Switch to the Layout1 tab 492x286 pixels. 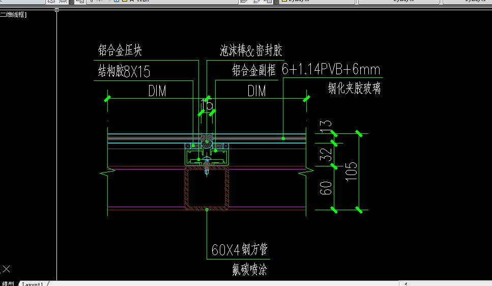[33, 284]
